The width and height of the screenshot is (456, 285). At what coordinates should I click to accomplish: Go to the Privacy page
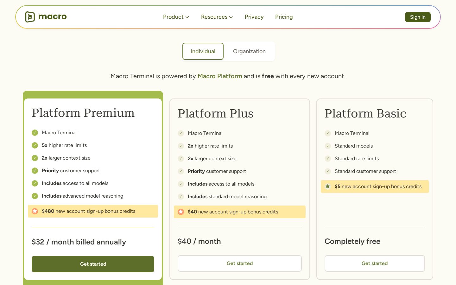tap(254, 17)
